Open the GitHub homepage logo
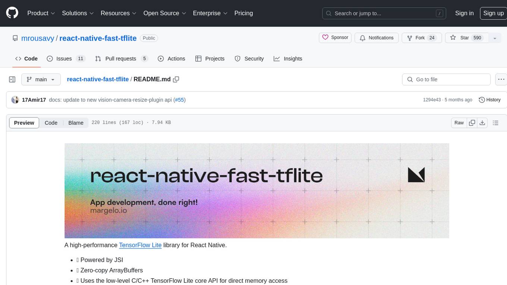The height and width of the screenshot is (285, 507). pos(12,13)
